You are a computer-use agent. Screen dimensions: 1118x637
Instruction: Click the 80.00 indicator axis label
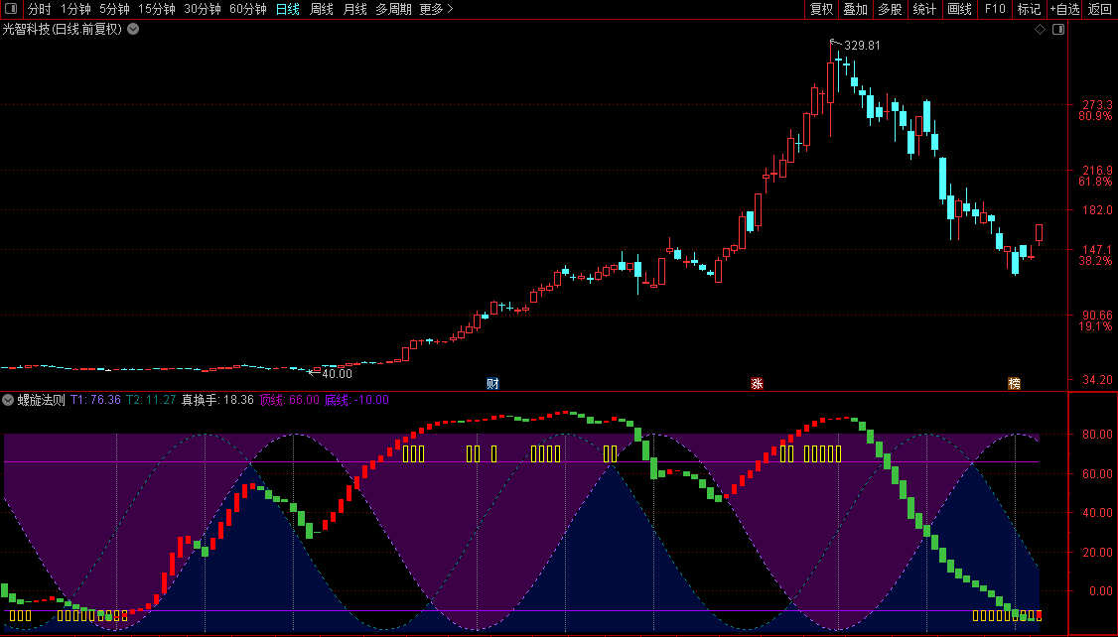pyautogui.click(x=1097, y=434)
